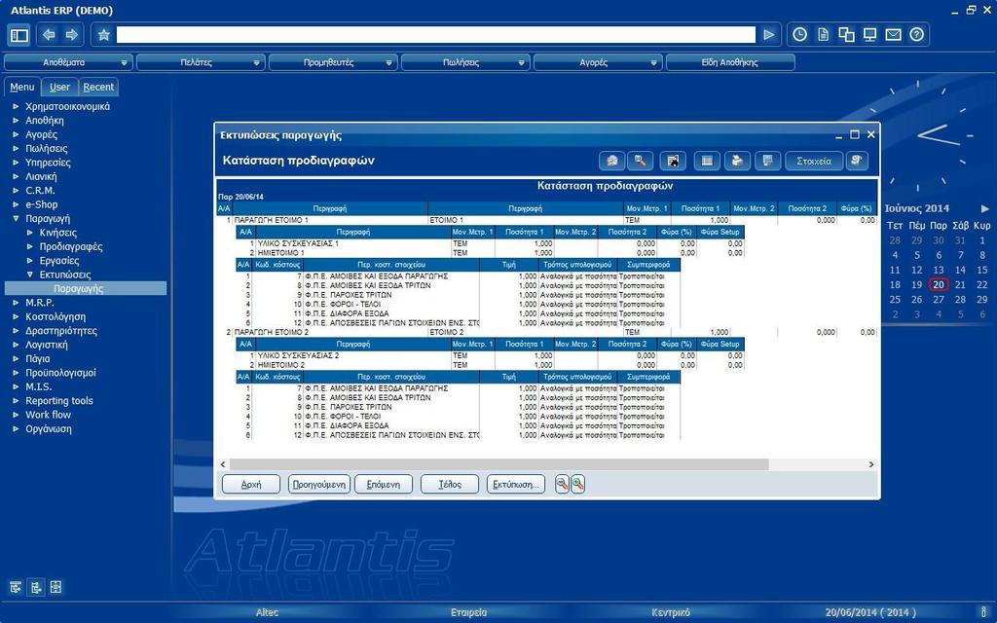Click the horizontal scrollbar in report
The image size is (997, 623).
click(x=499, y=464)
